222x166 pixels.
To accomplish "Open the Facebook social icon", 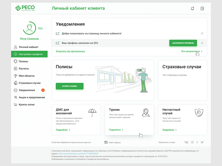I will [197, 142].
